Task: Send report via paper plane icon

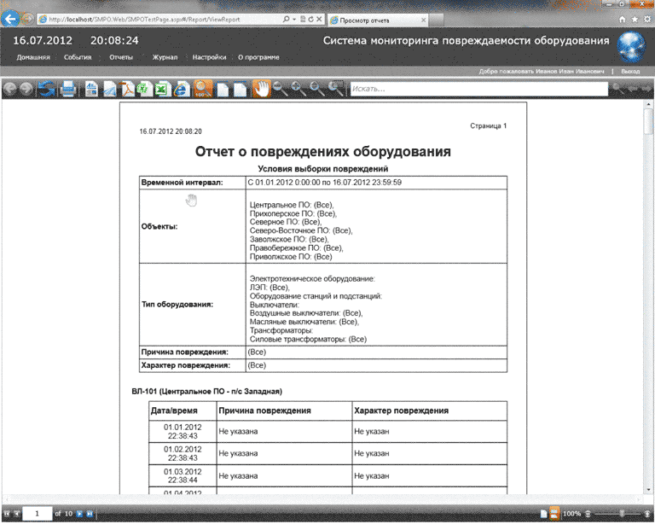Action: tap(109, 90)
